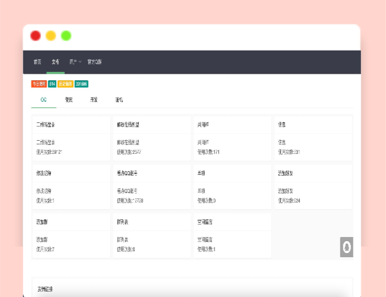Screen dimensions: 386x297
Task: Click the yellow minimize dot
Action: (51, 36)
